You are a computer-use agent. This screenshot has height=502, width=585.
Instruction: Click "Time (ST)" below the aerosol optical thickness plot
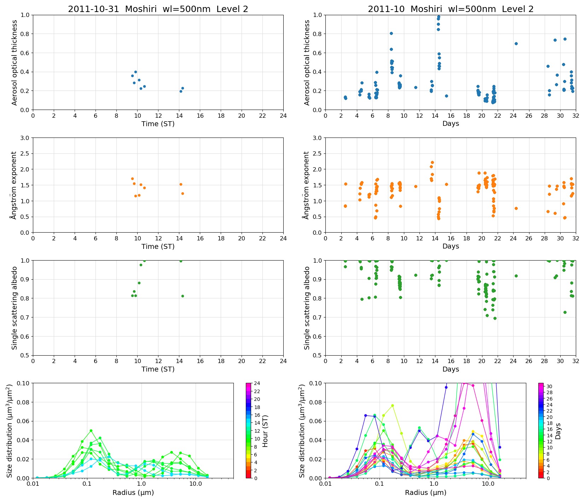tap(158, 124)
